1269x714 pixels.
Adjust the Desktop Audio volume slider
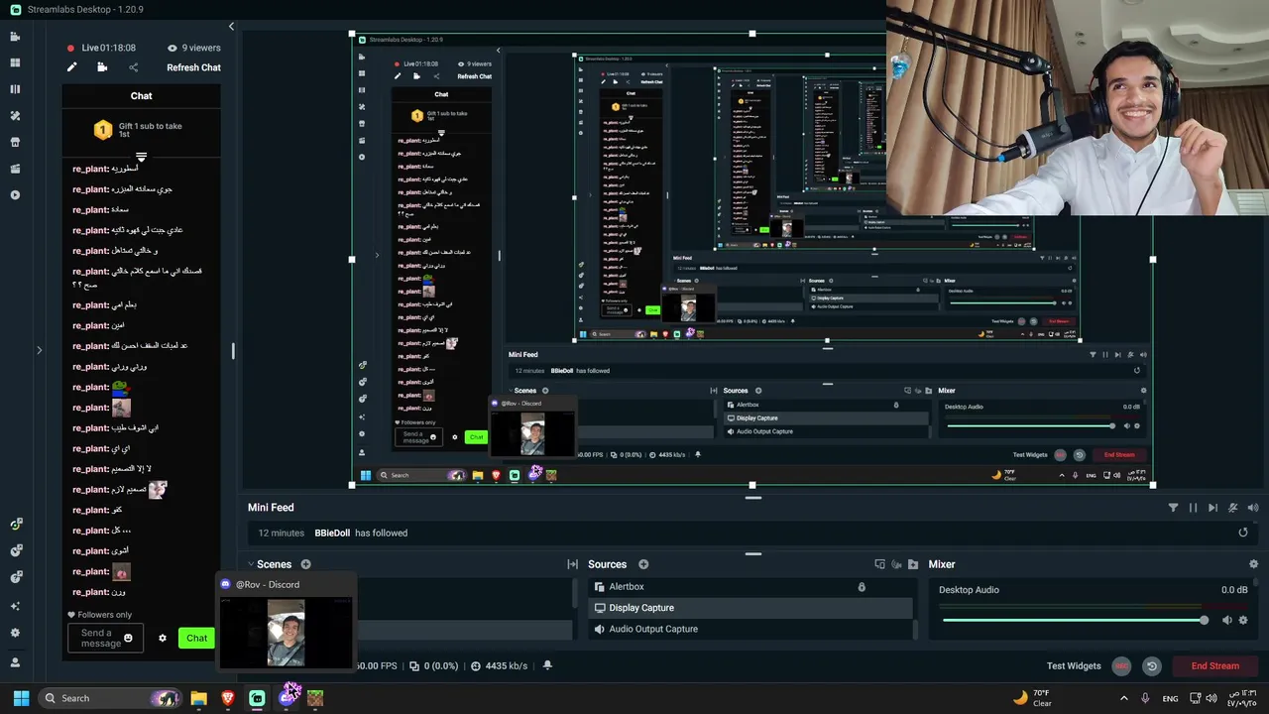pos(1075,620)
